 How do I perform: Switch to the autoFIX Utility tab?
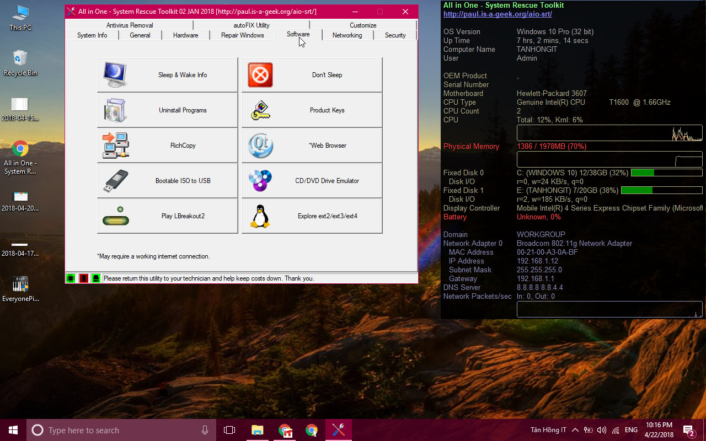tap(252, 25)
